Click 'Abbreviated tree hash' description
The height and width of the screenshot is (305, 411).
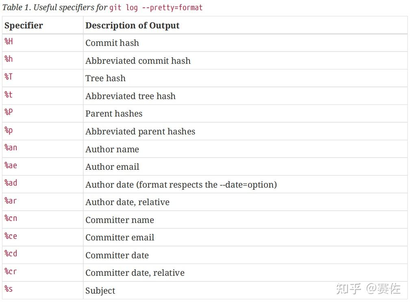pyautogui.click(x=130, y=96)
